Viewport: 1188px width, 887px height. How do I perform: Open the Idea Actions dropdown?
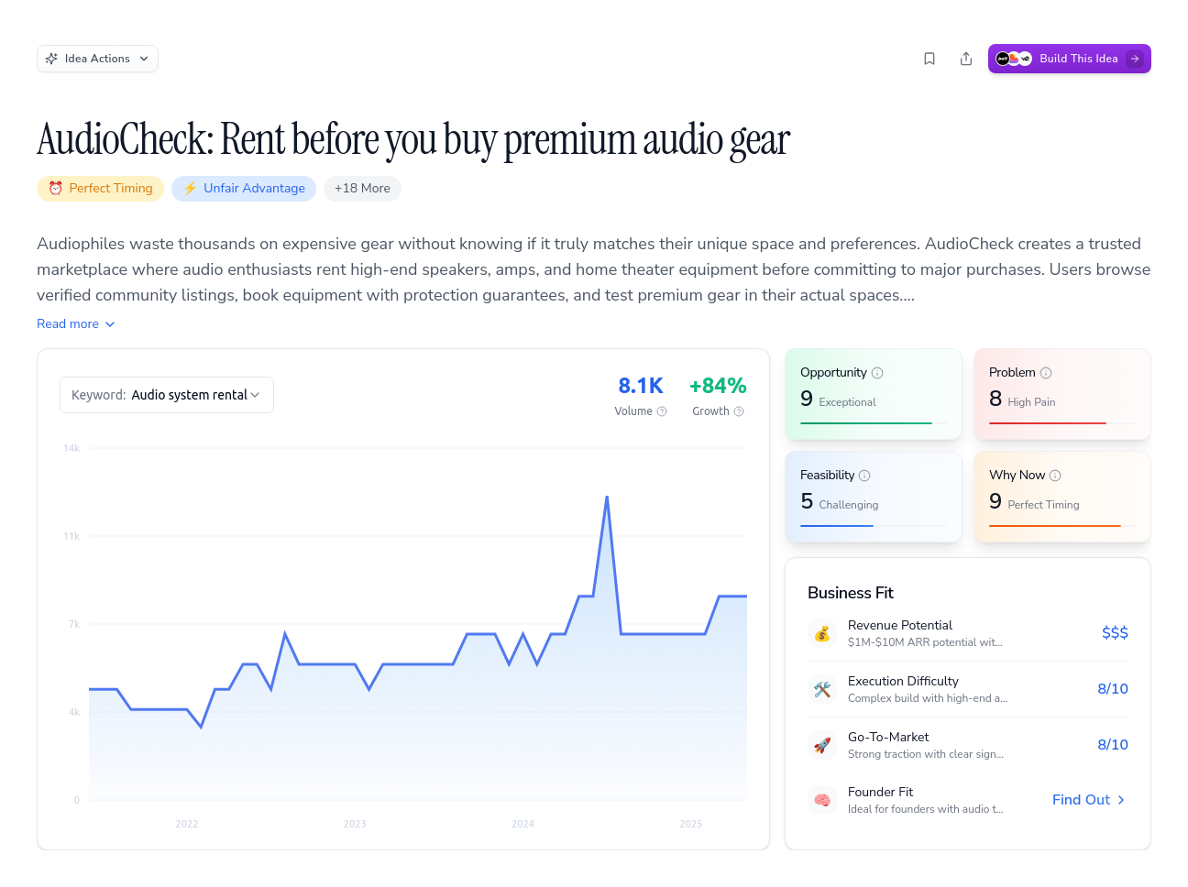(x=97, y=59)
